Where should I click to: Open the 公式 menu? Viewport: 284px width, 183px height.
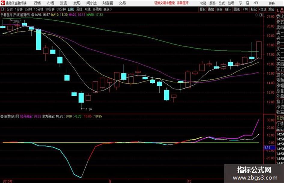221,3
